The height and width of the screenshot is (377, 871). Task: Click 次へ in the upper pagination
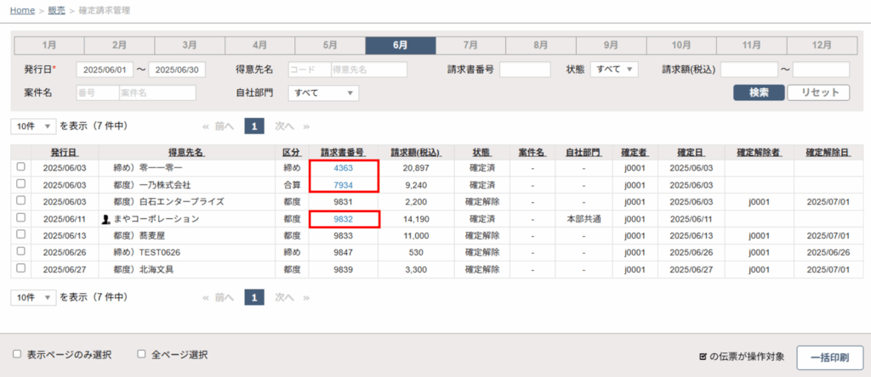point(284,127)
